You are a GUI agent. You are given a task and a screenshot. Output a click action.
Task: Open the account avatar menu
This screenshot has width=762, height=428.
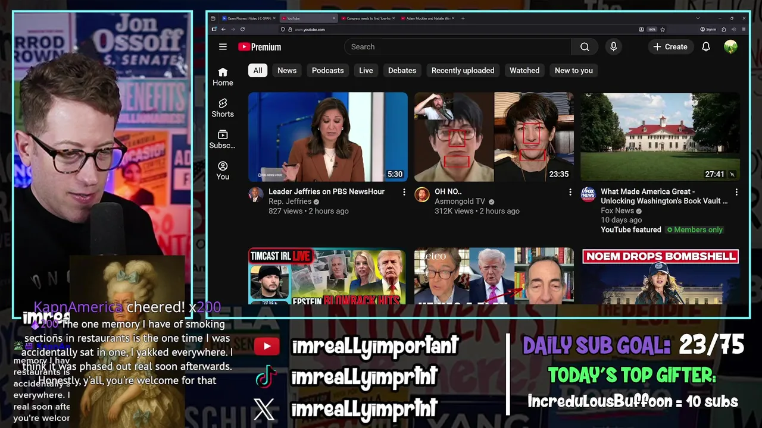pos(730,47)
